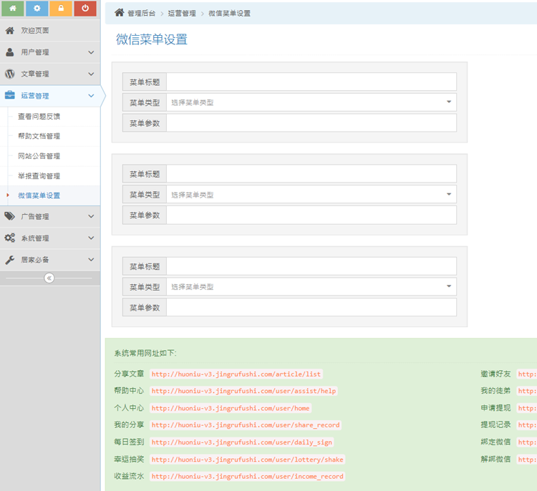This screenshot has width=537, height=491.
Task: Click the orange lock button
Action: pyautogui.click(x=61, y=8)
